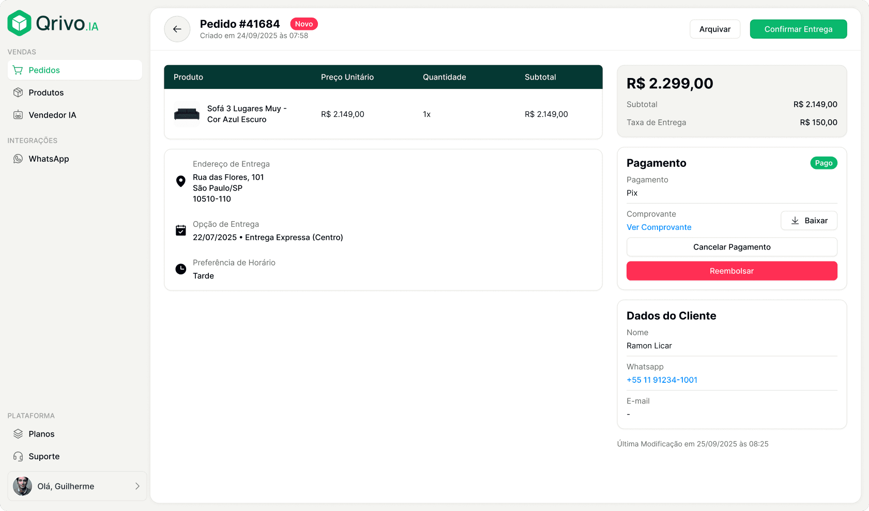Click the Qrivo.IA logo
The width and height of the screenshot is (869, 511).
pos(53,23)
